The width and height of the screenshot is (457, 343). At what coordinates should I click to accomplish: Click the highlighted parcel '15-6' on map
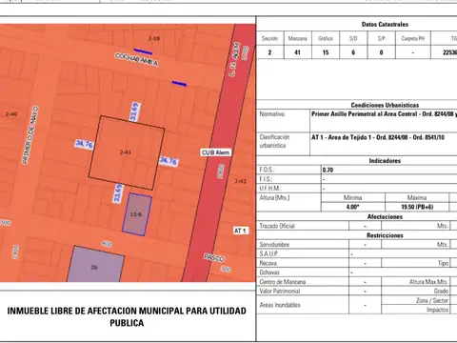coord(137,214)
